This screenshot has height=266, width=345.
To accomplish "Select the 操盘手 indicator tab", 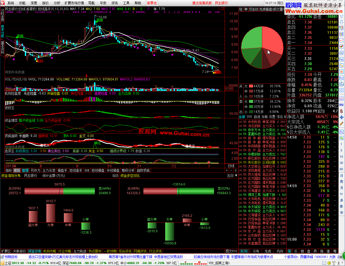I will (x=62, y=170).
